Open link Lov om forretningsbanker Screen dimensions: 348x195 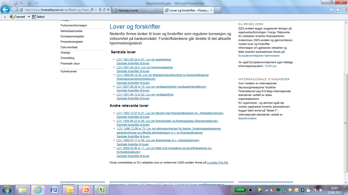pyautogui.click(x=145, y=67)
